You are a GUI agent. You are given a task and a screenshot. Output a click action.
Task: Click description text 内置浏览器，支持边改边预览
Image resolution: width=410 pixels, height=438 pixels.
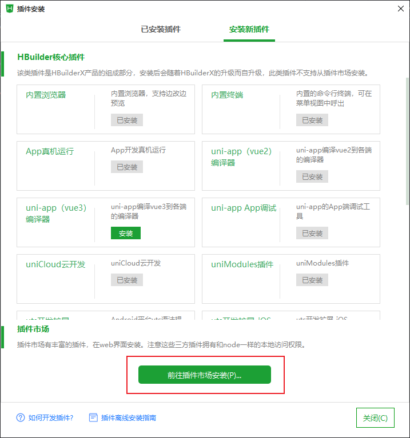point(149,98)
